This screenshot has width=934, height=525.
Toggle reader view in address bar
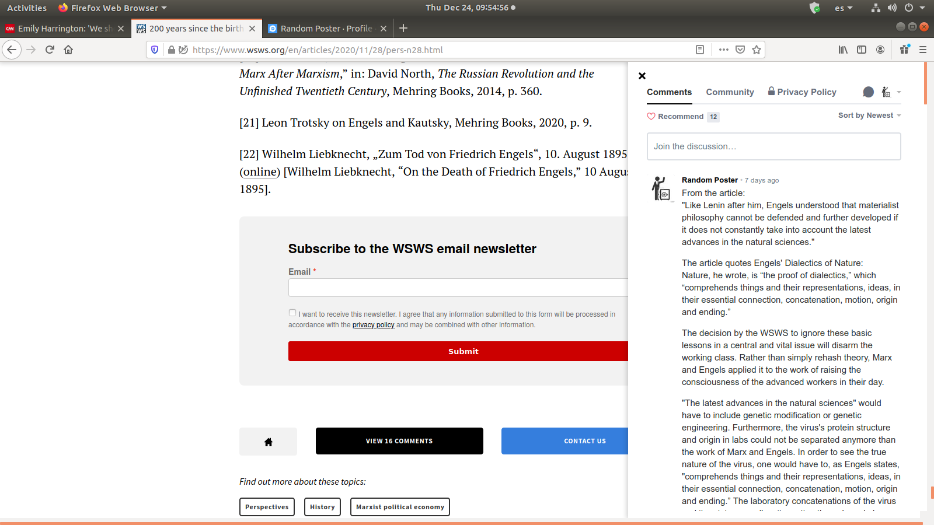coord(700,50)
